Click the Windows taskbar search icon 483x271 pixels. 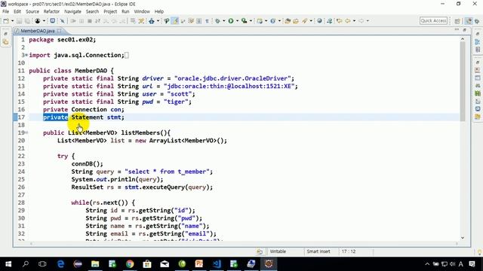pyautogui.click(x=26, y=264)
